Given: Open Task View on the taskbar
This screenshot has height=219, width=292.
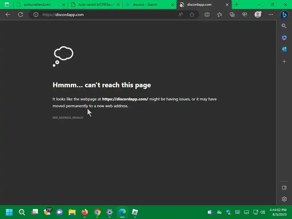Looking at the screenshot, I should (35, 212).
